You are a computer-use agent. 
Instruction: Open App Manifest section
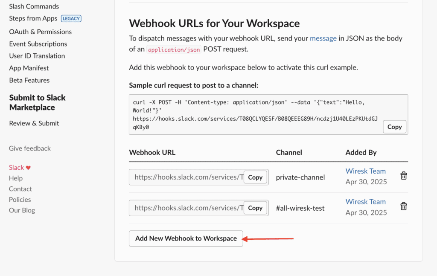[29, 68]
